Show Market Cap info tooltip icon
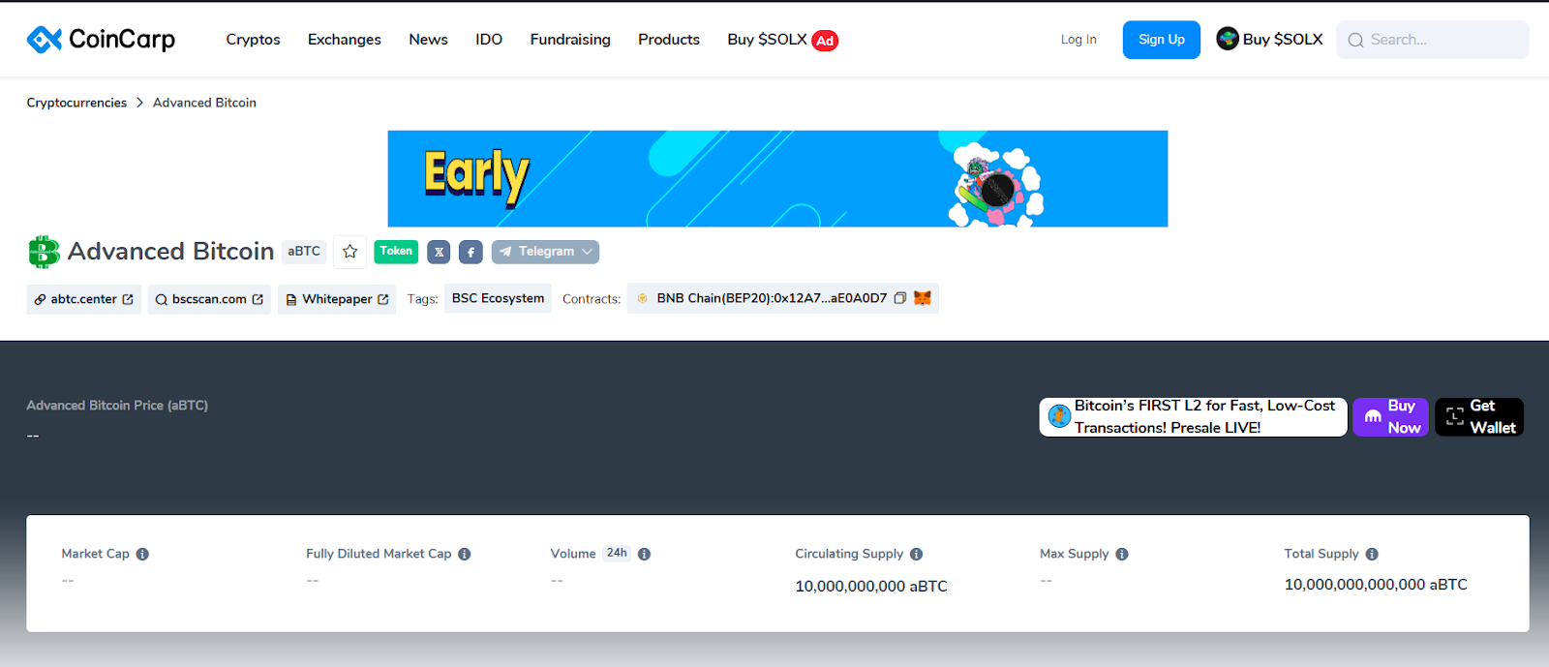 click(x=142, y=555)
